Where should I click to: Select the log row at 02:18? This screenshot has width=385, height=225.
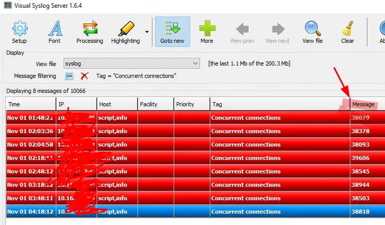[279, 158]
